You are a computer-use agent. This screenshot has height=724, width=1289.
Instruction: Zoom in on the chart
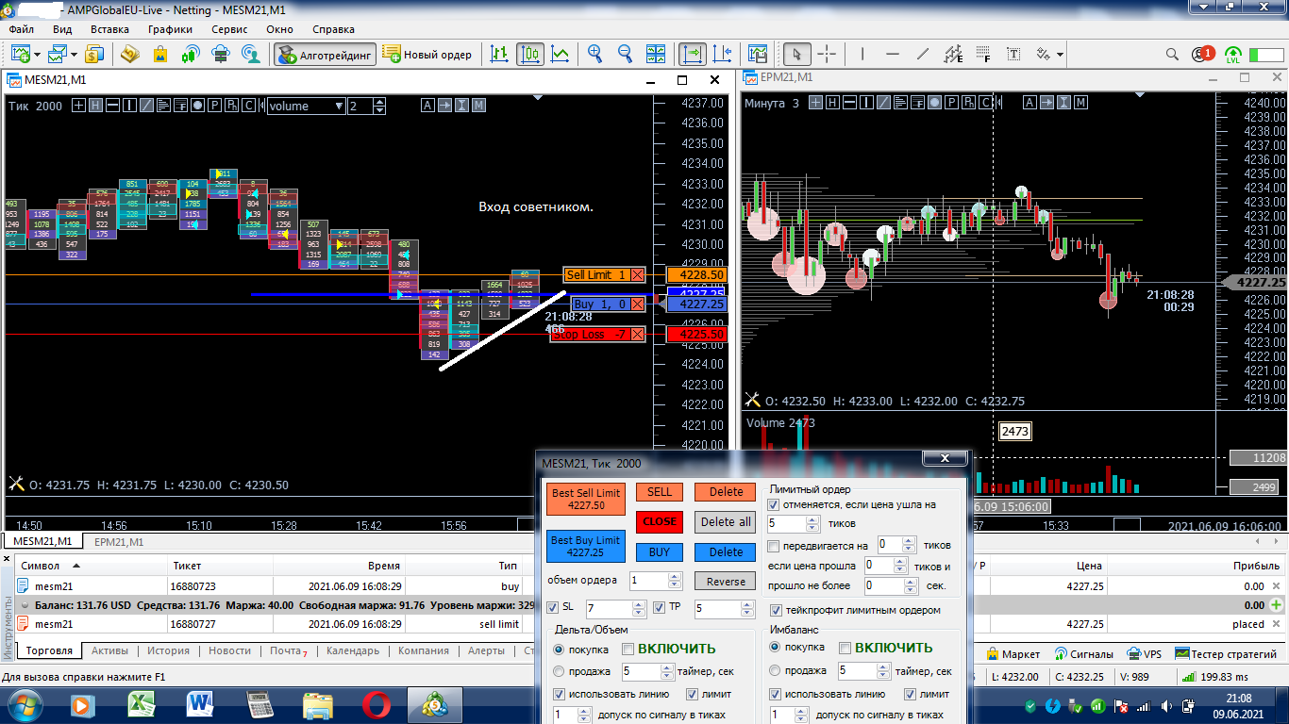(595, 54)
